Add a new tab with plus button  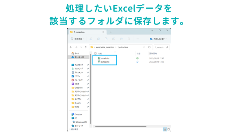[111, 32]
